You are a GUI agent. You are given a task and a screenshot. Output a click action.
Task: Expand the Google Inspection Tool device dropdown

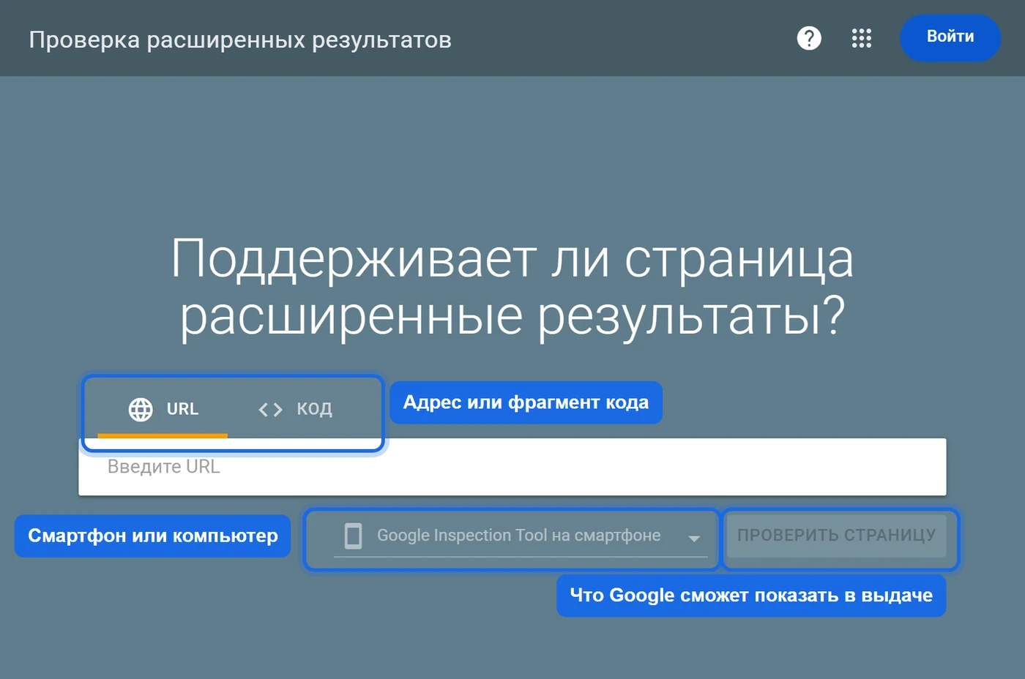(x=521, y=536)
